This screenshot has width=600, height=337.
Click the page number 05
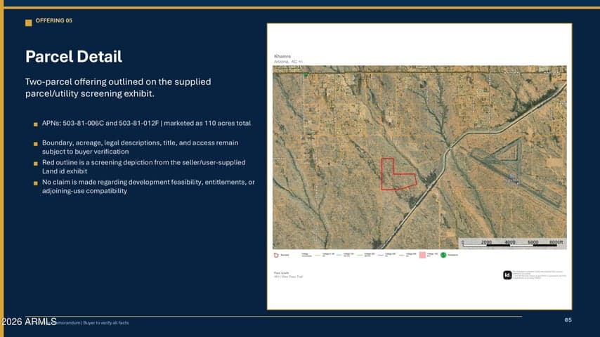[x=568, y=319]
